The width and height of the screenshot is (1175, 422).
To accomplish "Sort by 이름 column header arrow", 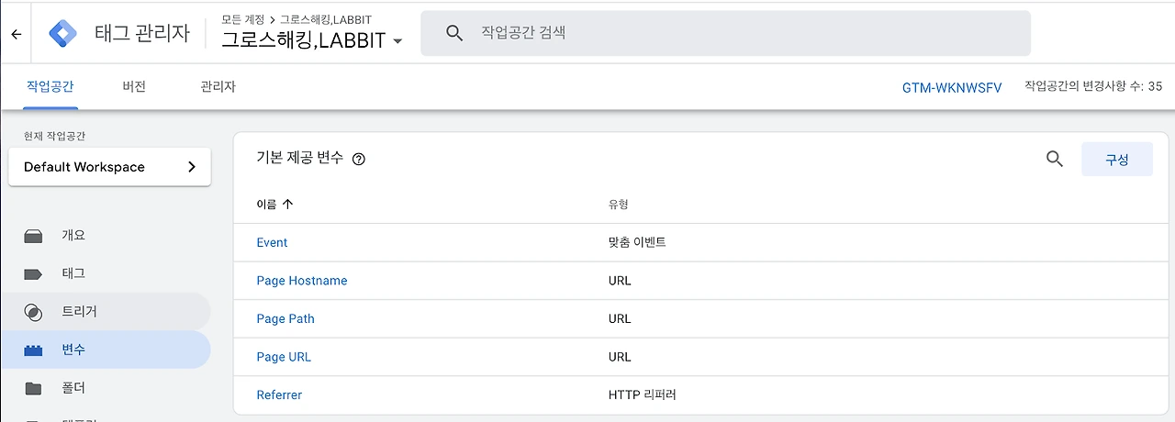I will (288, 205).
